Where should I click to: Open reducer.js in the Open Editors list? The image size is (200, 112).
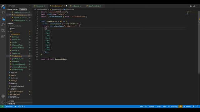(19, 18)
